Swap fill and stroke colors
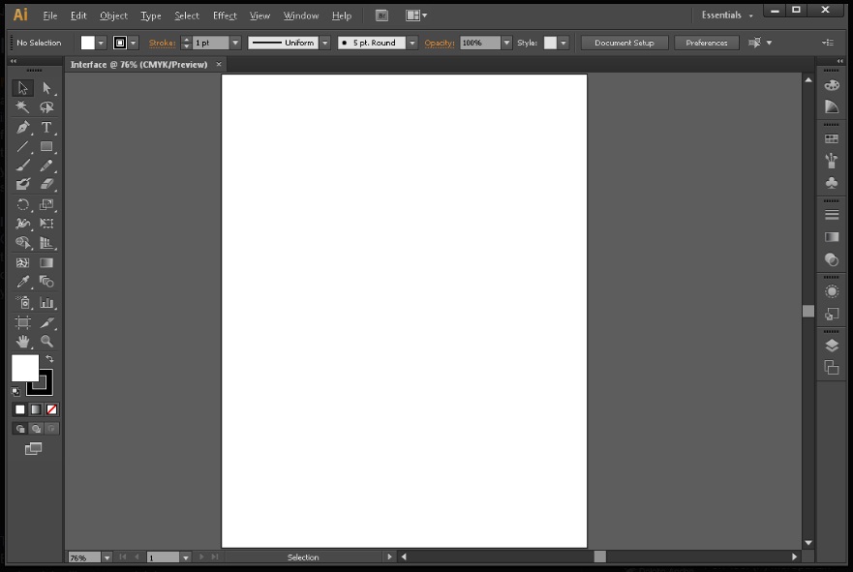 click(49, 358)
